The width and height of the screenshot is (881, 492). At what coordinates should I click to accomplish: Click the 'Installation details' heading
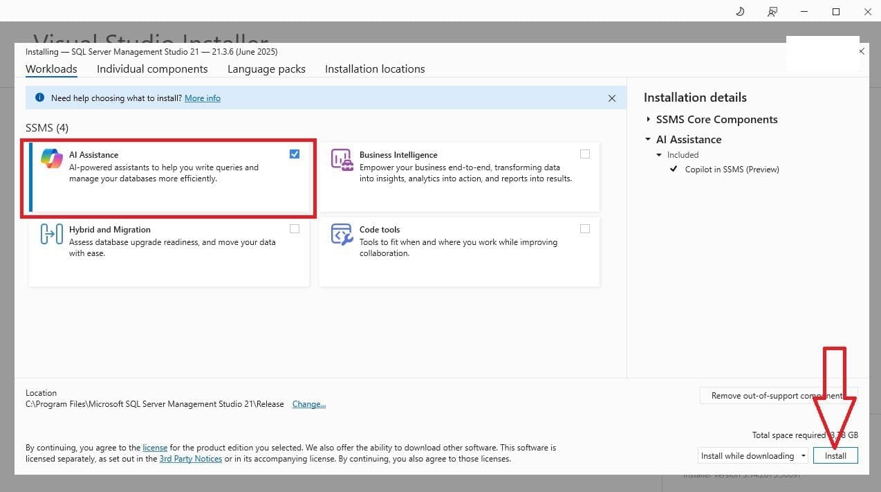pos(695,98)
